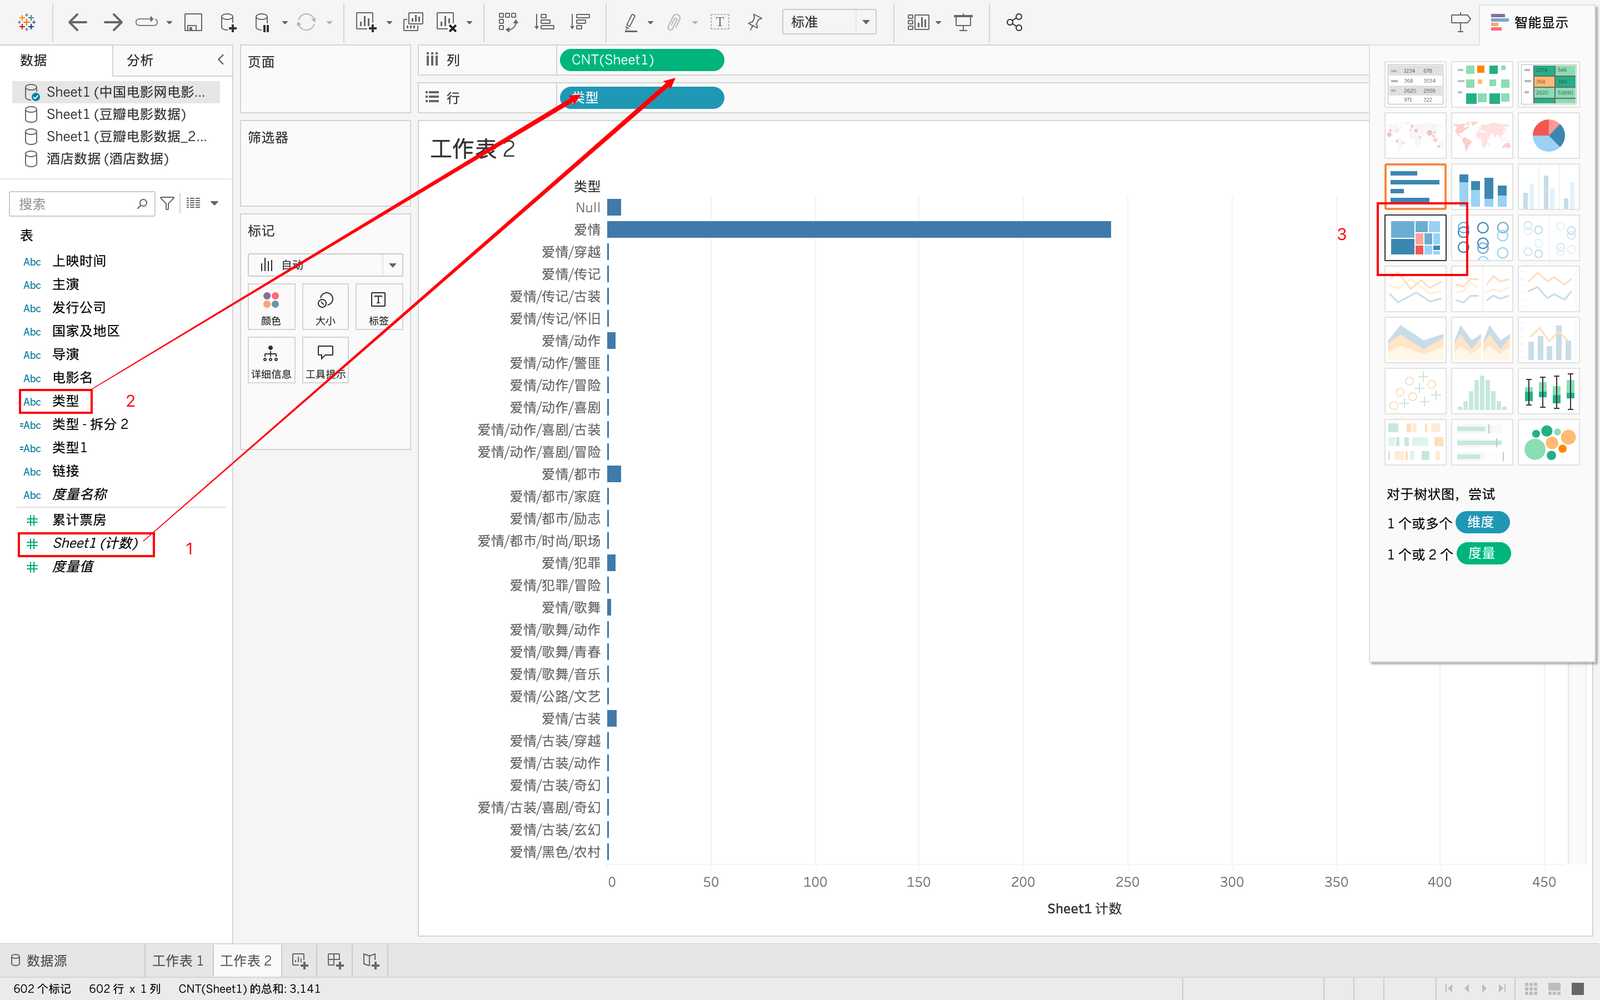The height and width of the screenshot is (1000, 1600).
Task: Toggle fix axes pin icon
Action: coord(754,22)
